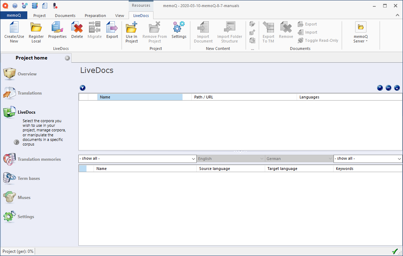The height and width of the screenshot is (256, 403).
Task: Click the LiveDocs help question mark
Action: pyautogui.click(x=16, y=142)
